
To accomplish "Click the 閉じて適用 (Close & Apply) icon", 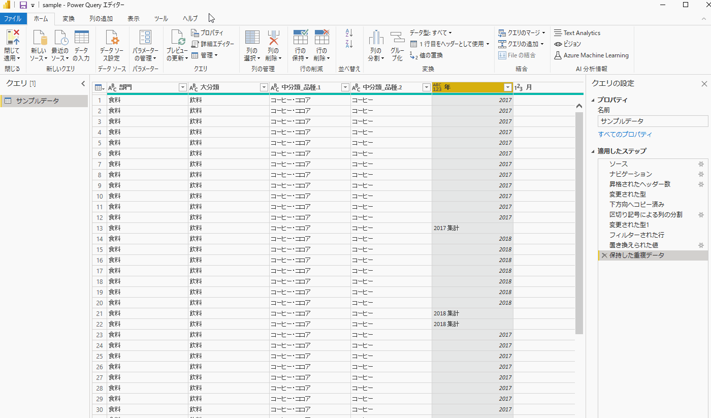I will [x=12, y=38].
